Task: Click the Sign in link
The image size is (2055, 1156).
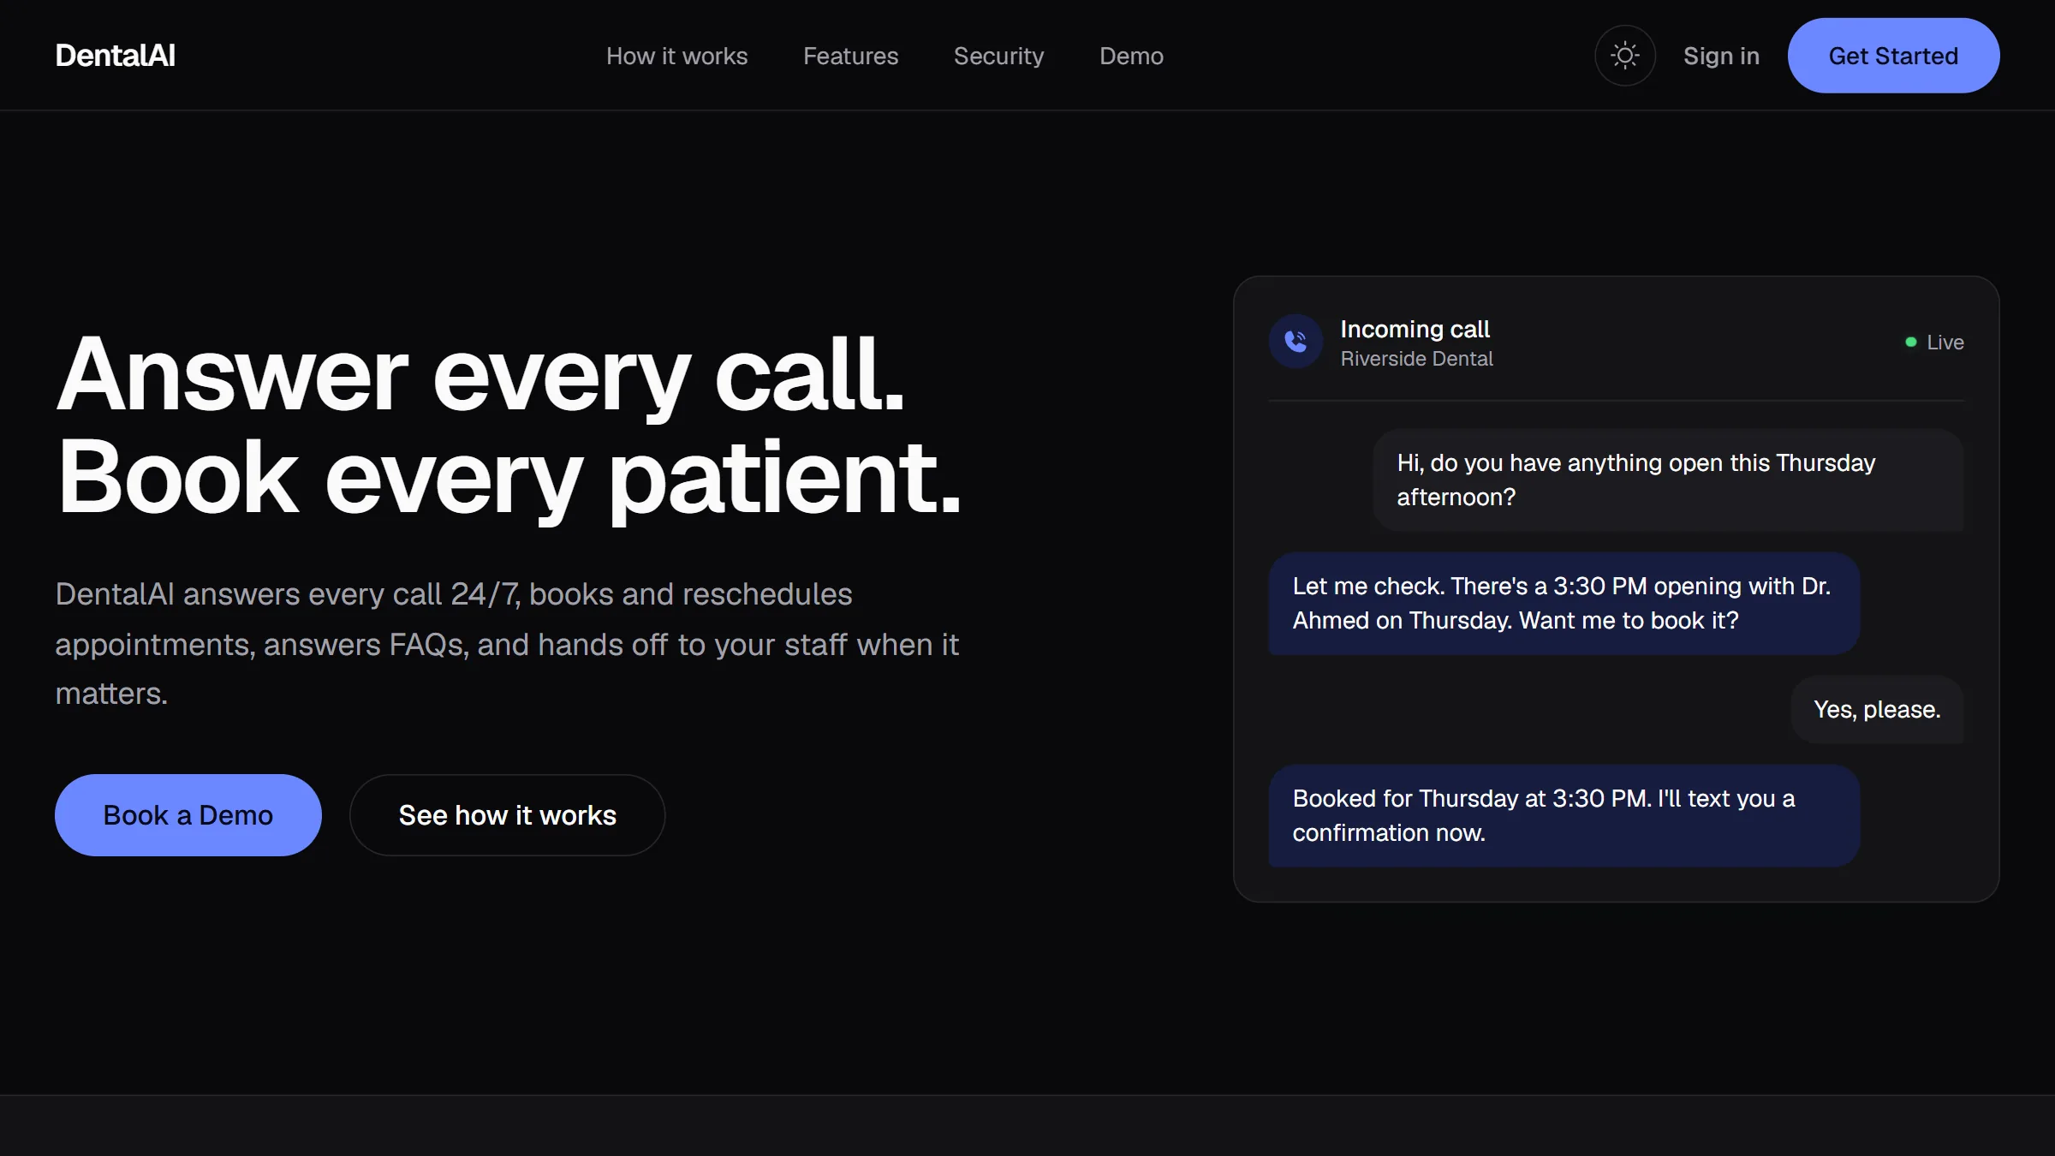Action: [1721, 56]
